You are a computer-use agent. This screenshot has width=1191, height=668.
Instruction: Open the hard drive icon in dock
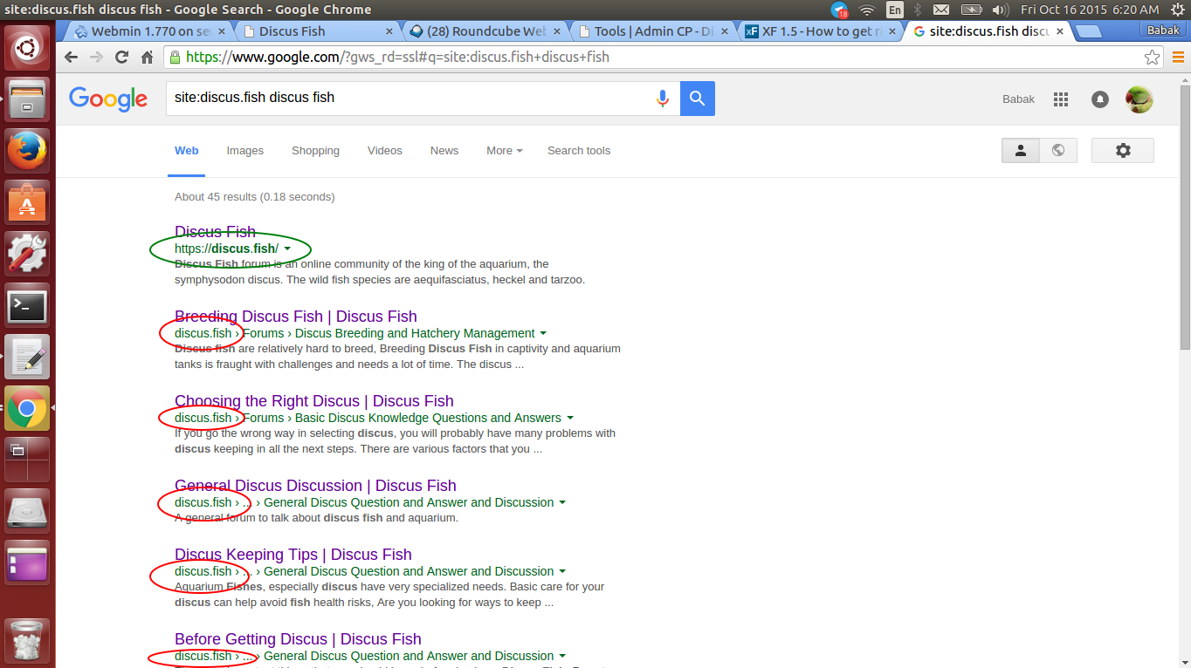27,511
